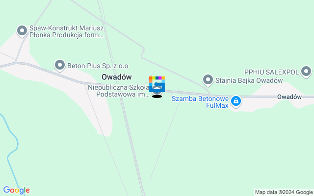The image size is (314, 196).
Task: Click the Beton-Plus Sp. z o.o text
Action: pyautogui.click(x=98, y=66)
